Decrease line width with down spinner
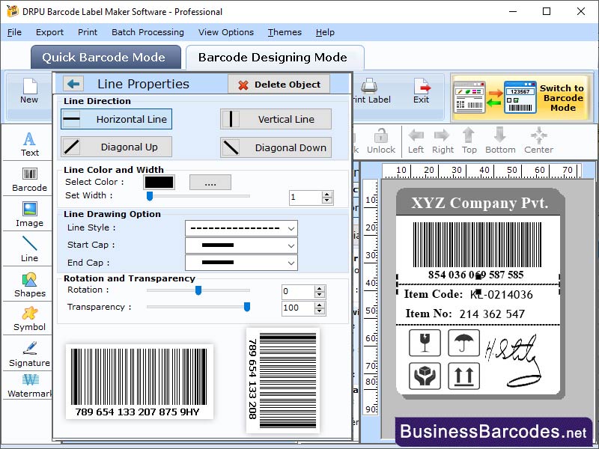 click(326, 201)
